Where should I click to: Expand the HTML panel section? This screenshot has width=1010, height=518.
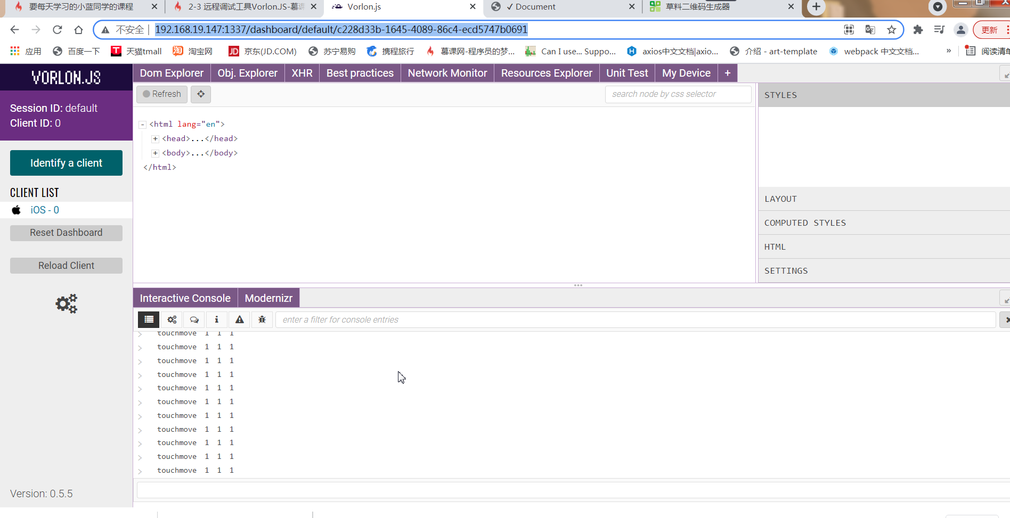pyautogui.click(x=884, y=246)
